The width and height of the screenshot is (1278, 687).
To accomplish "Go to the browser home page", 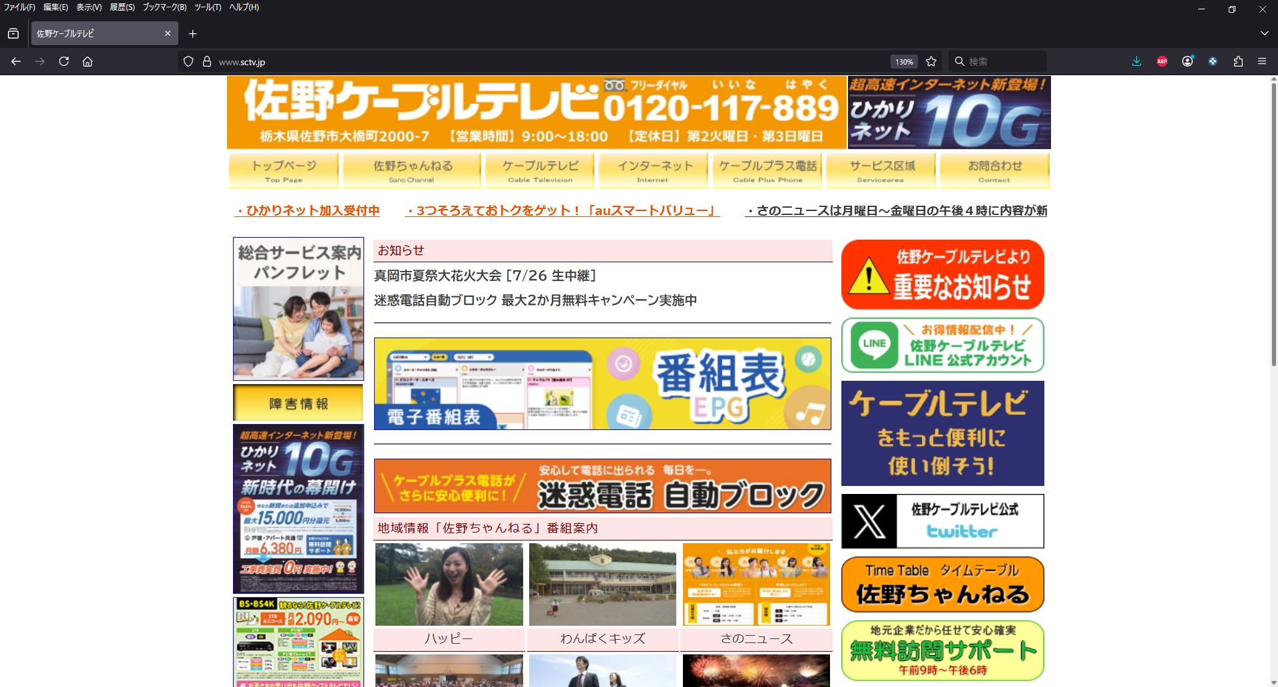I will pyautogui.click(x=87, y=61).
